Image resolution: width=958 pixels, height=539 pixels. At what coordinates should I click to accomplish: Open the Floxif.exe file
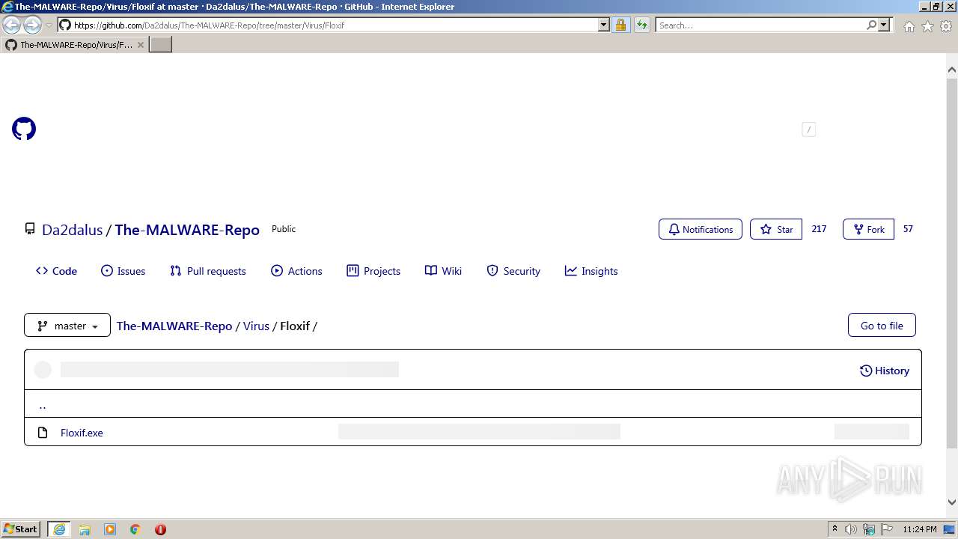tap(82, 433)
